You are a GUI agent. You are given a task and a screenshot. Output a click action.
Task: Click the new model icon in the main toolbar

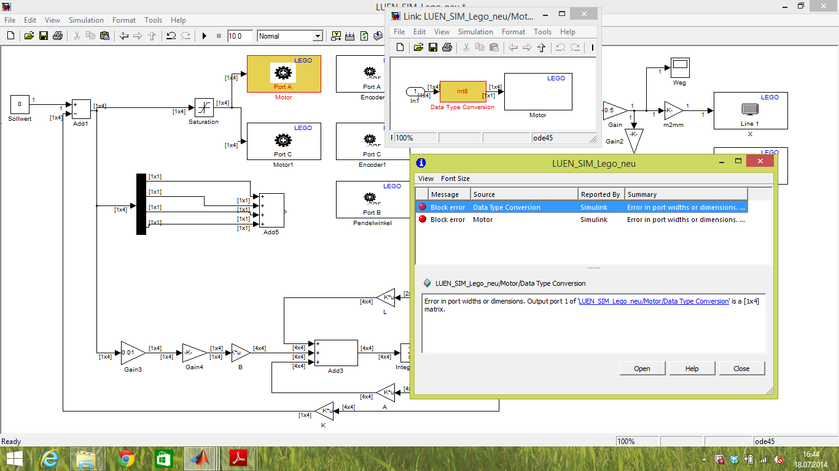point(10,36)
